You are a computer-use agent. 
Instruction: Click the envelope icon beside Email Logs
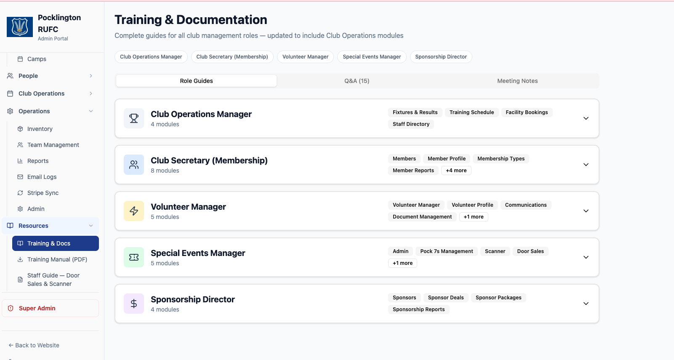(20, 177)
